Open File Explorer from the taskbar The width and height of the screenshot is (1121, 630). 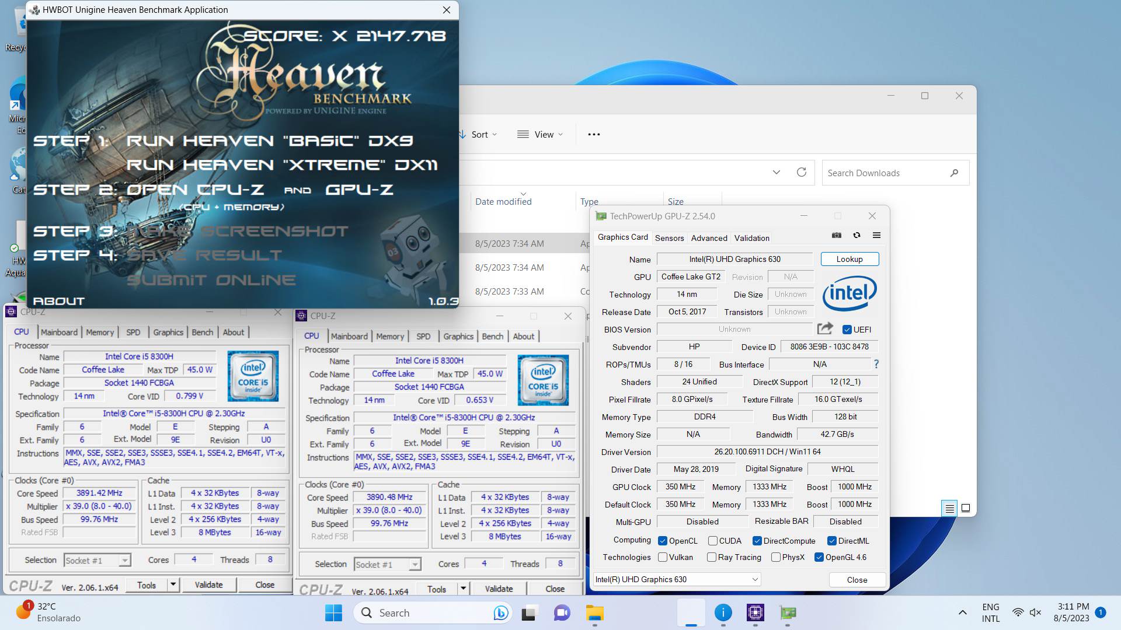594,613
